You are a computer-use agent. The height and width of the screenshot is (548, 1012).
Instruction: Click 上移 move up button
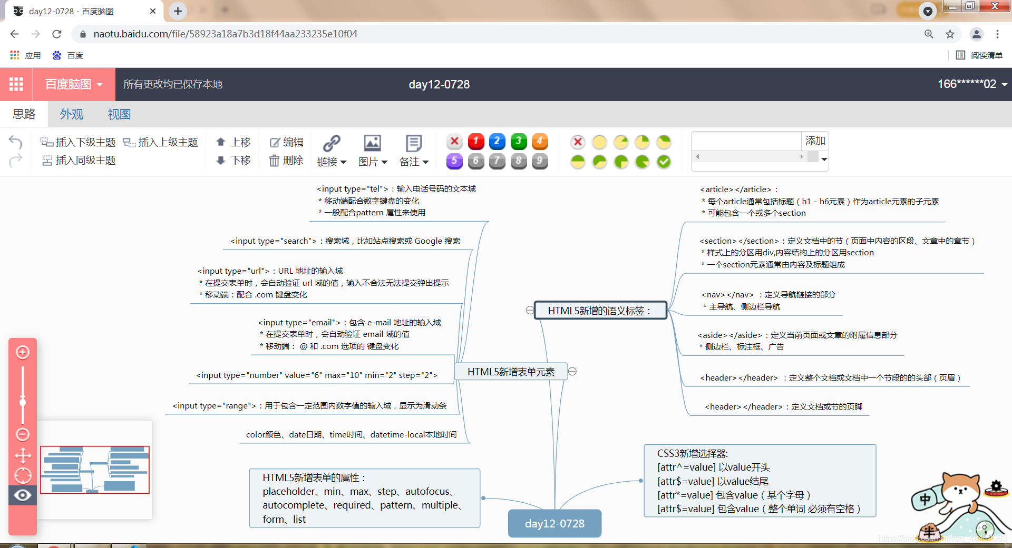[x=233, y=142]
